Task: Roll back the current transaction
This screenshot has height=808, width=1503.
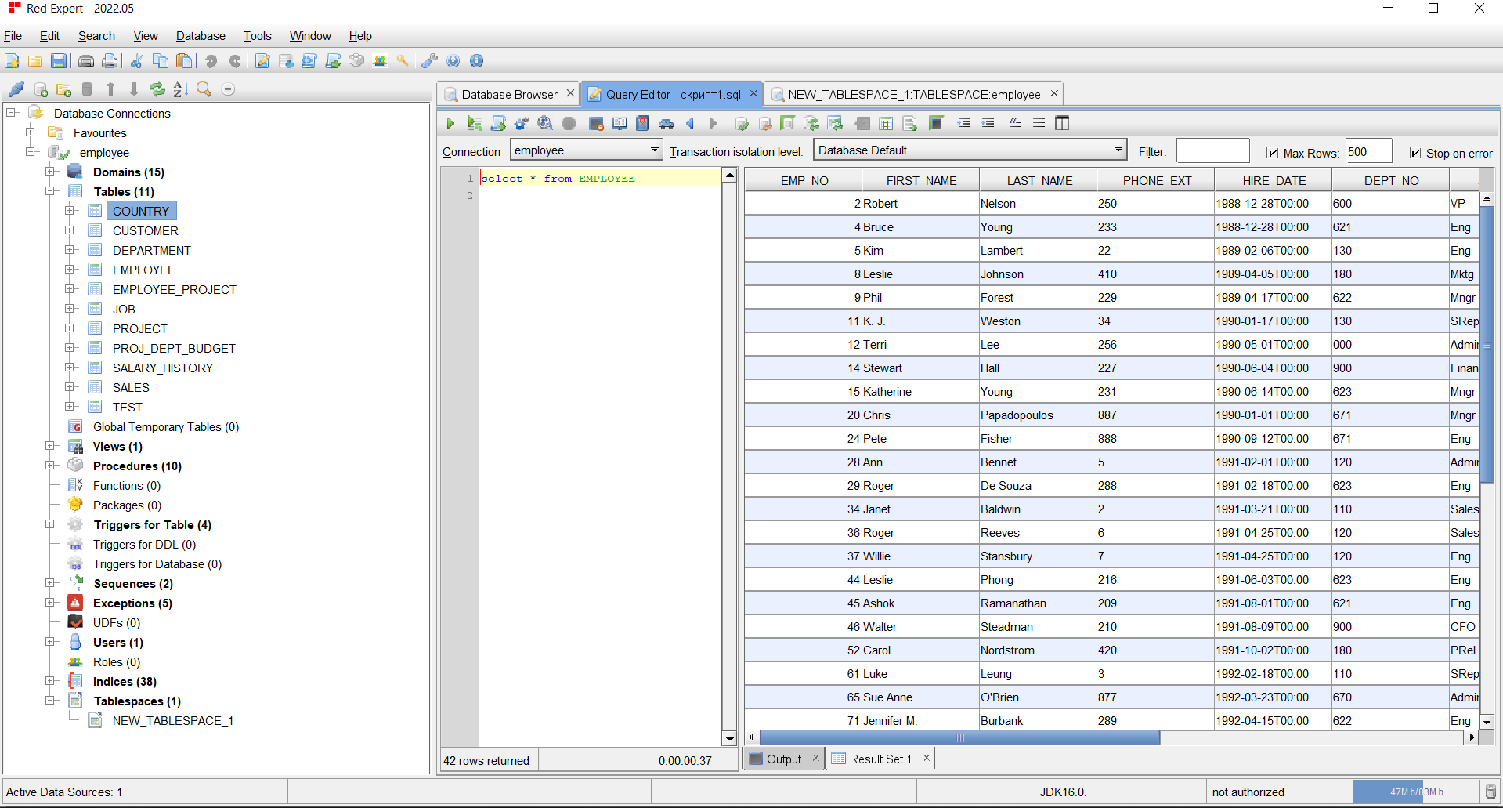Action: [765, 123]
